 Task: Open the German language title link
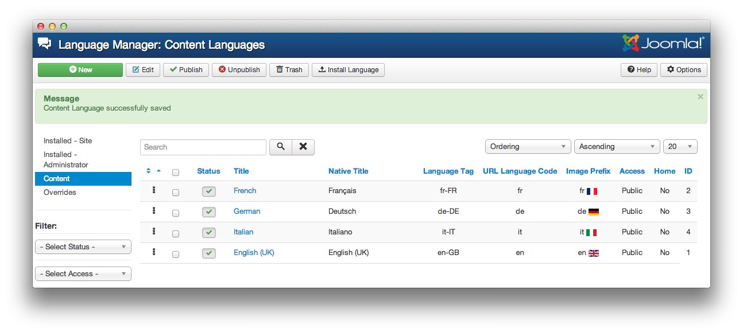coord(247,211)
